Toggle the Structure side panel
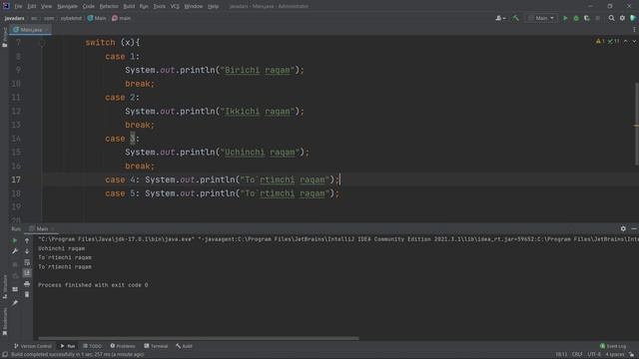639x359 pixels. pos(4,287)
